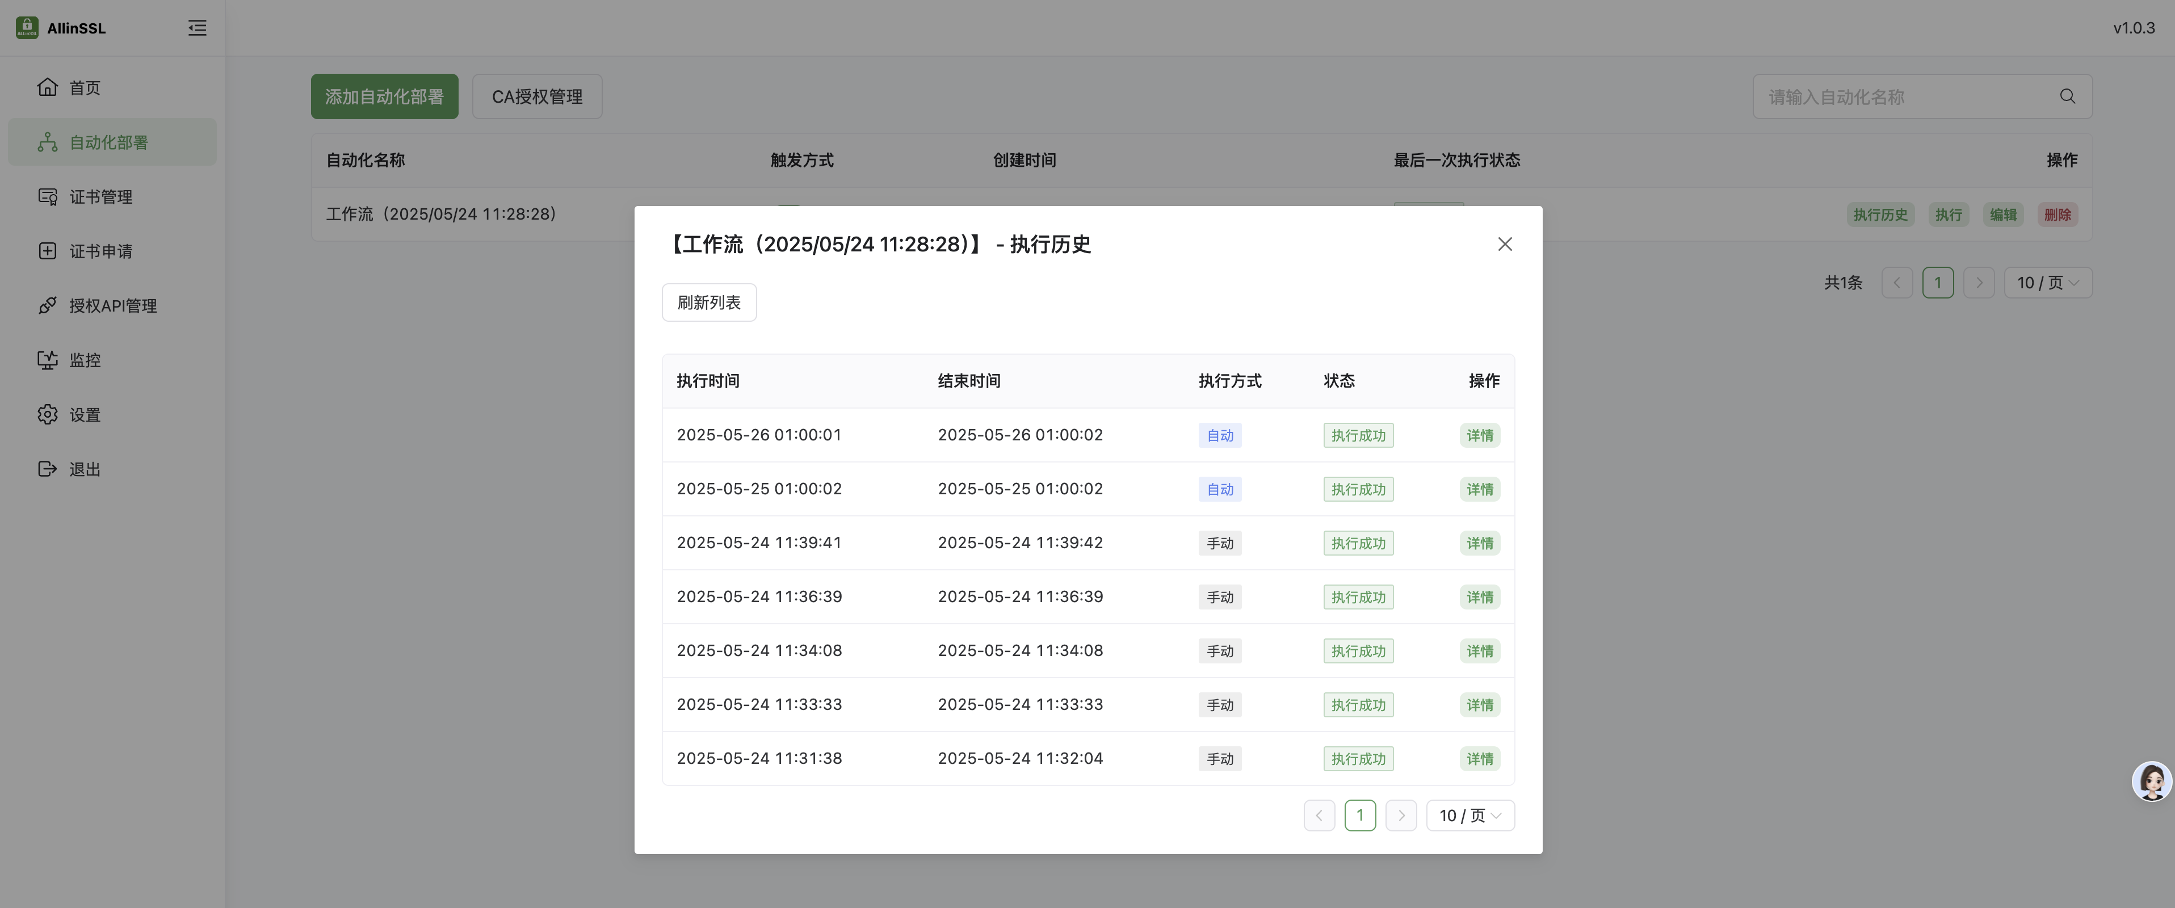Click the plug icon beside 授权API管理
Viewport: 2175px width, 908px height.
(x=47, y=305)
